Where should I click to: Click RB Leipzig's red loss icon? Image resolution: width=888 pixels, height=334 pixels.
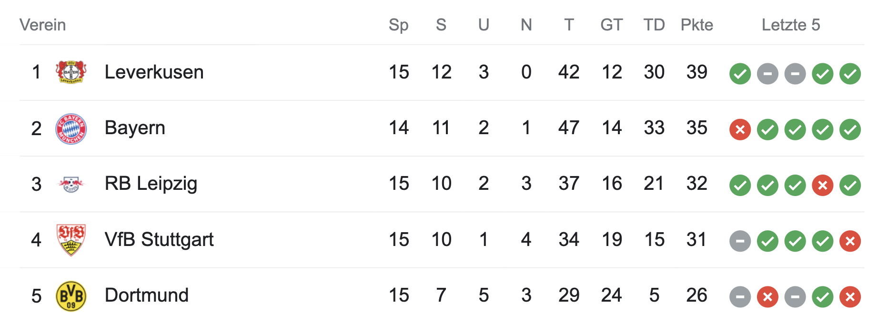[822, 185]
